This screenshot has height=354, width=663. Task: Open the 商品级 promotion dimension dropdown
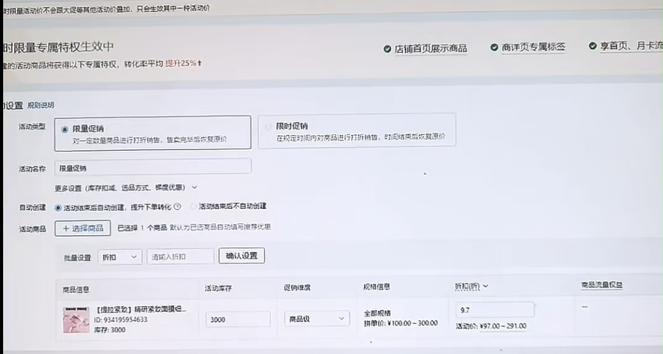(317, 318)
